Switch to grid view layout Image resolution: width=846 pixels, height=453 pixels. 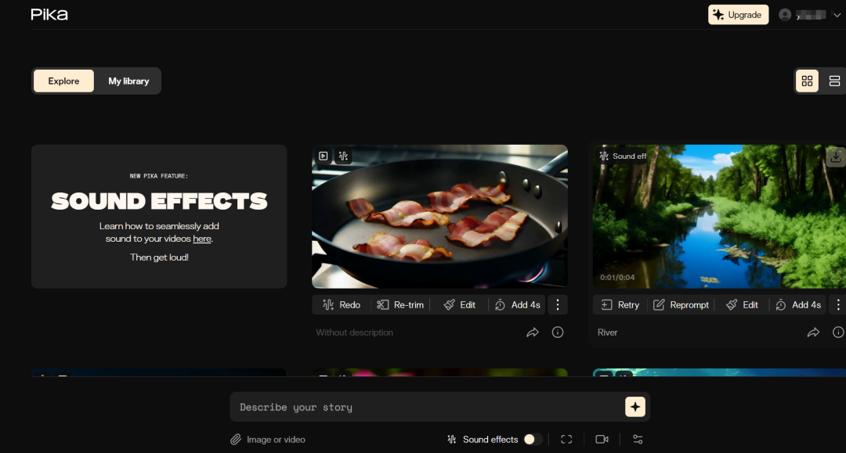coord(808,81)
